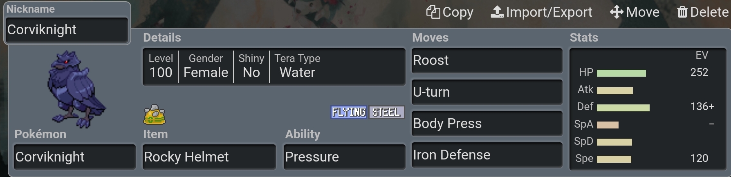
Task: Open the Tera Type Water selector
Action: 297,66
